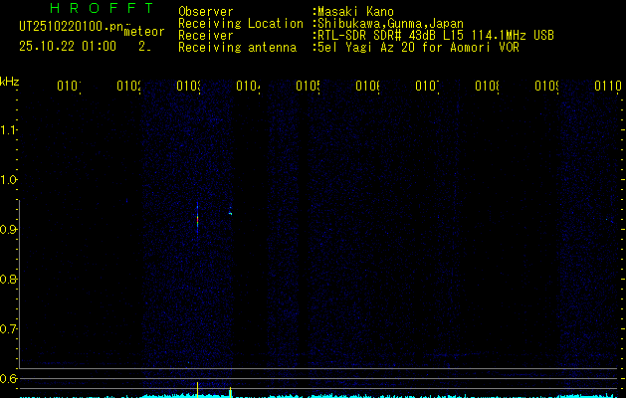This screenshot has height=398, width=626.
Task: Click the 1.1 kHz frequency tick label
Action: point(8,130)
